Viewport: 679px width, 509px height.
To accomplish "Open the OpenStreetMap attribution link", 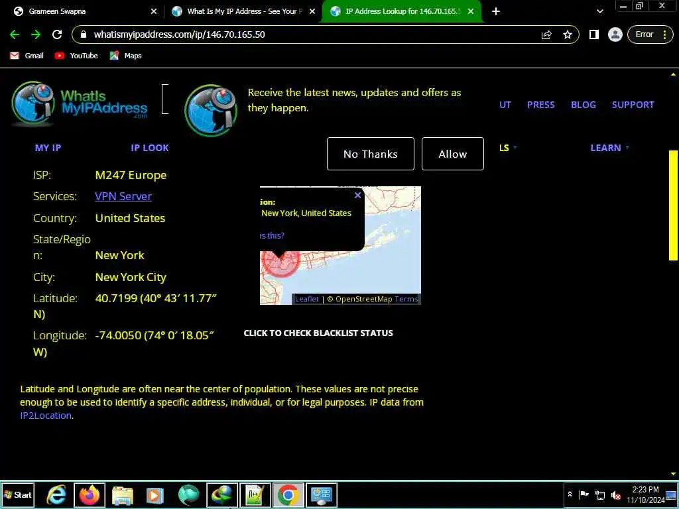I will click(364, 299).
